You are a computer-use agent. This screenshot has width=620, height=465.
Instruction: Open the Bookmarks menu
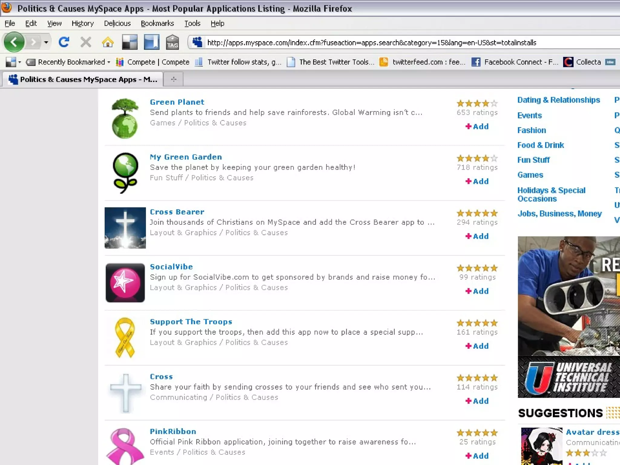[157, 23]
